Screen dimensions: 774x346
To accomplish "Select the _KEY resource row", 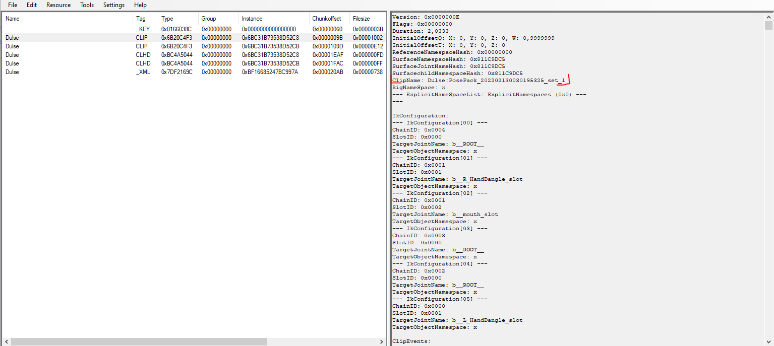I will tap(194, 29).
